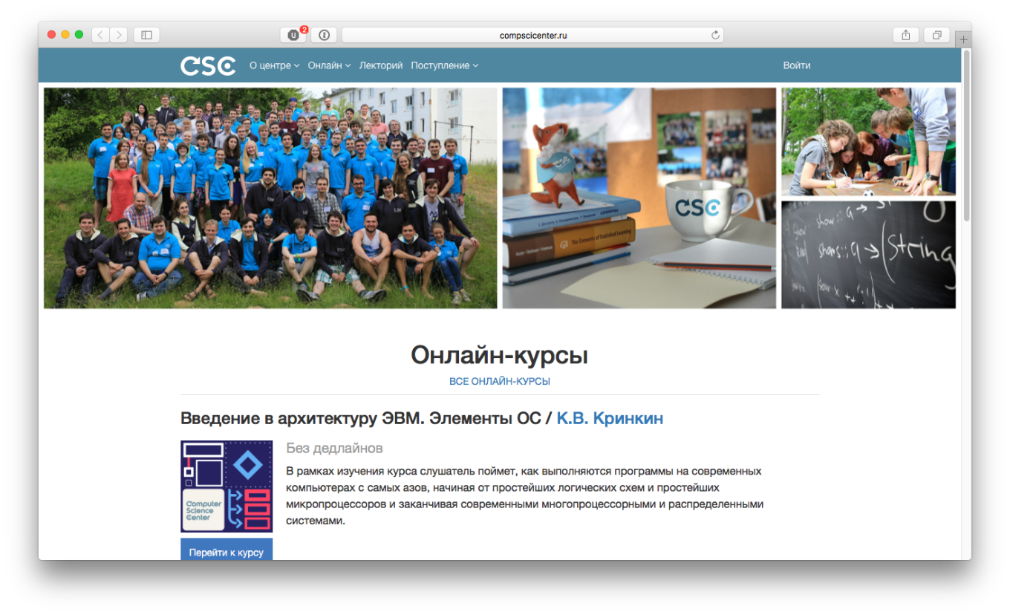Expand the "Поступление" dropdown menu
The image size is (1010, 615).
[x=444, y=65]
